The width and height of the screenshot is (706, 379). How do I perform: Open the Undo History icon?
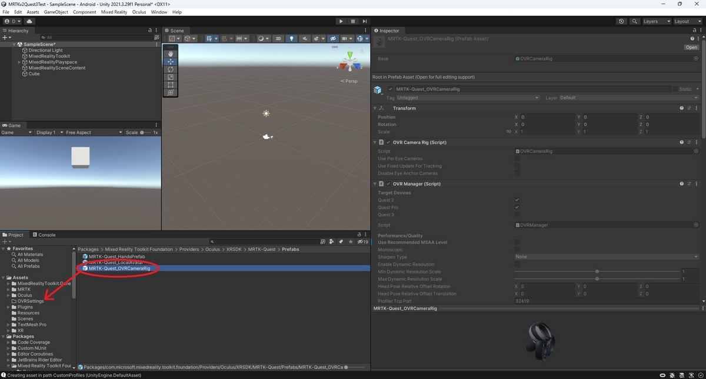pos(622,21)
